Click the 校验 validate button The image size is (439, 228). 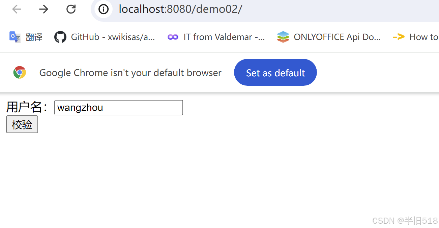pos(22,124)
